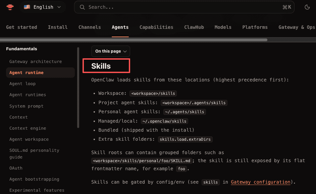Open the Get started tab

[21, 27]
